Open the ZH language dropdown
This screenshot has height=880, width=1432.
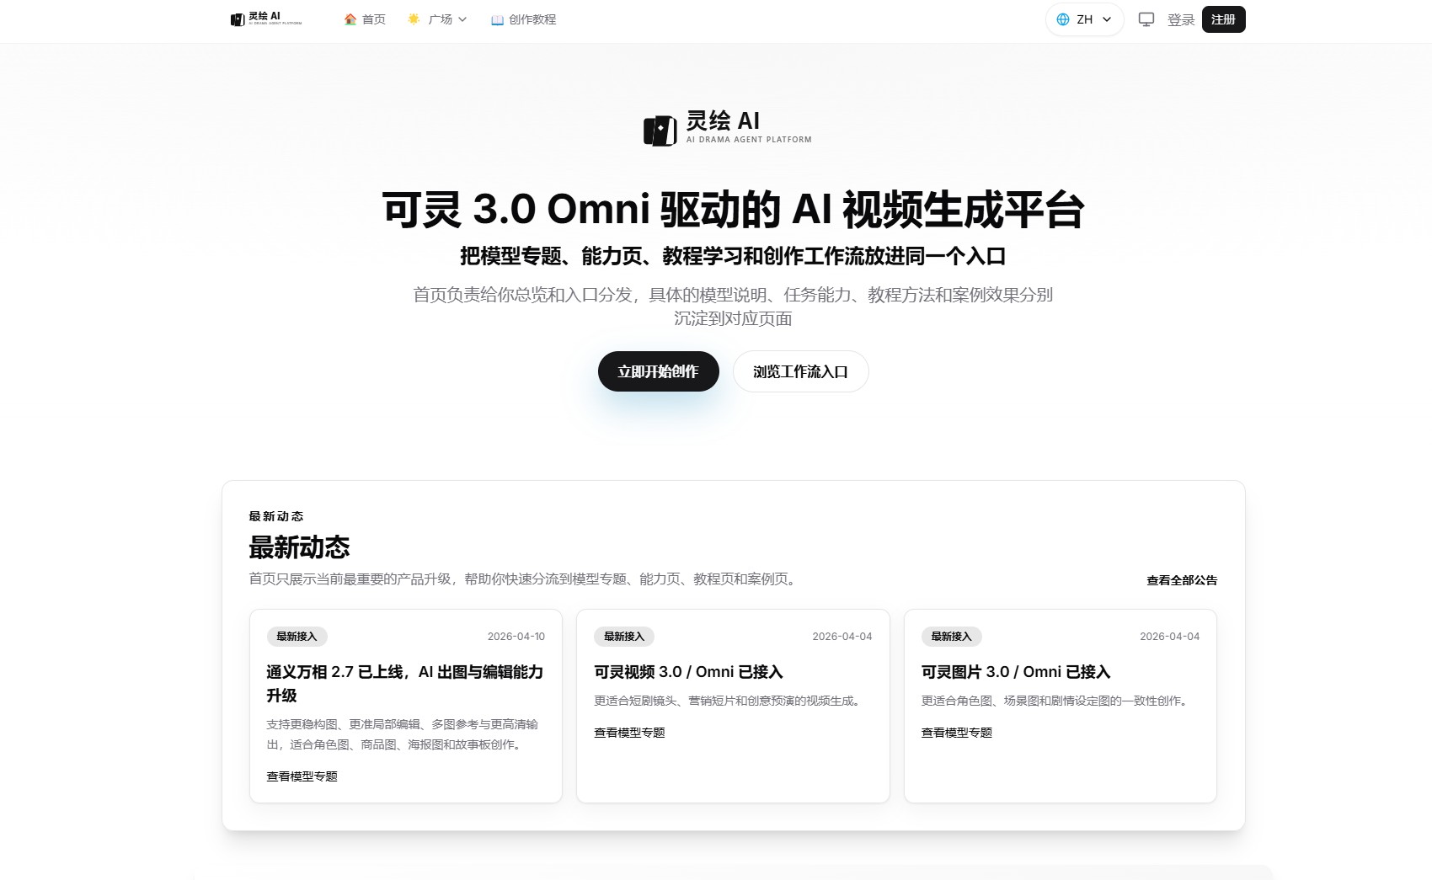1084,18
